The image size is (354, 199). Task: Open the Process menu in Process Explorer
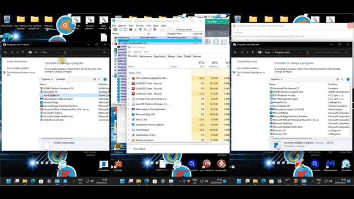point(140,26)
